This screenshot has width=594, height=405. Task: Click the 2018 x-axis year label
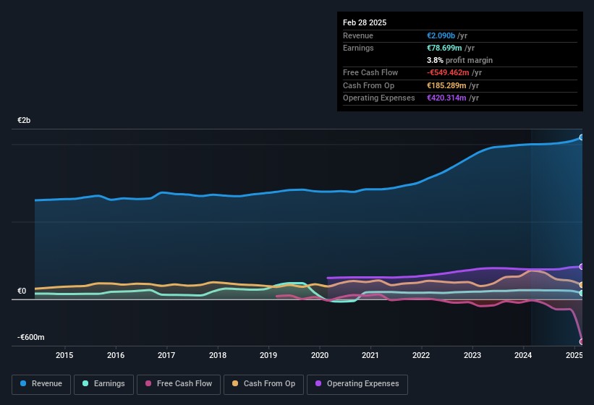pos(217,355)
